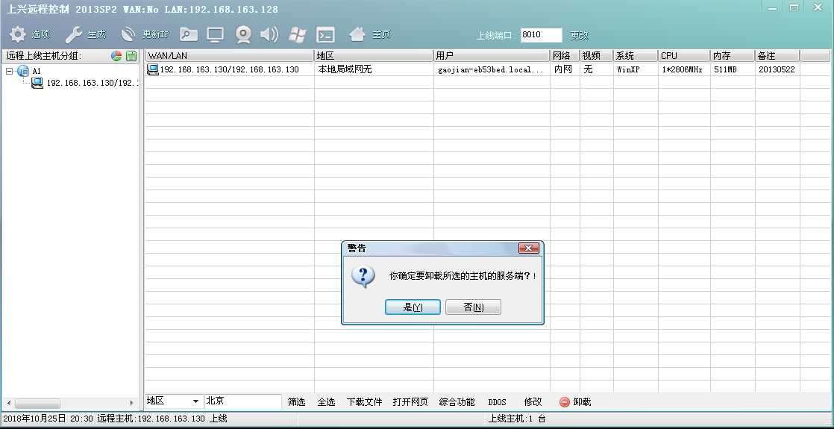Select cell 本地局域网无
The width and height of the screenshot is (834, 429).
pos(345,69)
